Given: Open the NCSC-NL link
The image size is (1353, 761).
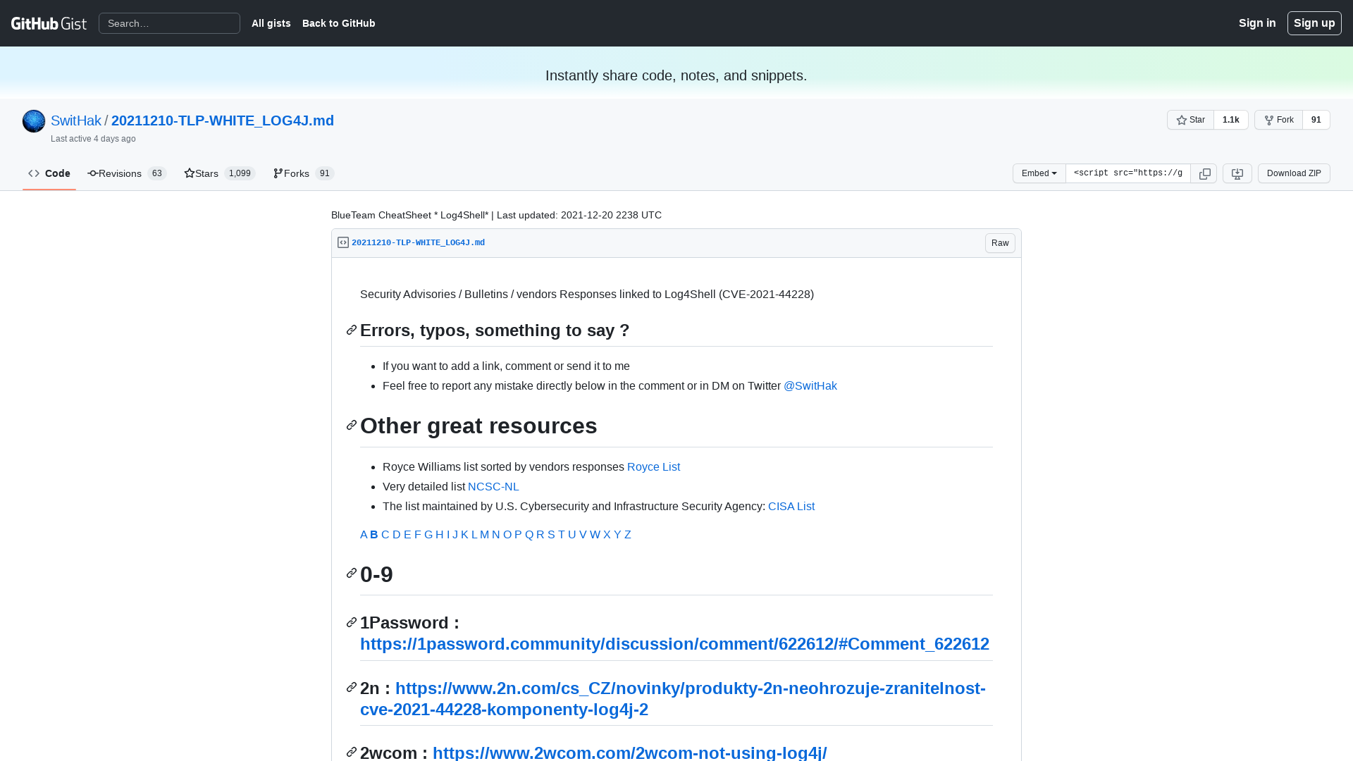Looking at the screenshot, I should click(493, 487).
